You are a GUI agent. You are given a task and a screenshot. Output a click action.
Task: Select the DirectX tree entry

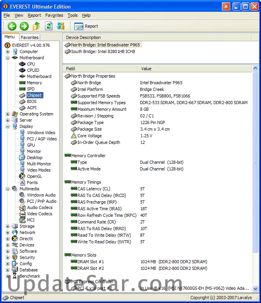[x=26, y=239]
